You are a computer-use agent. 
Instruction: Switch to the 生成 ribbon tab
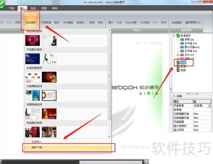tap(33, 8)
